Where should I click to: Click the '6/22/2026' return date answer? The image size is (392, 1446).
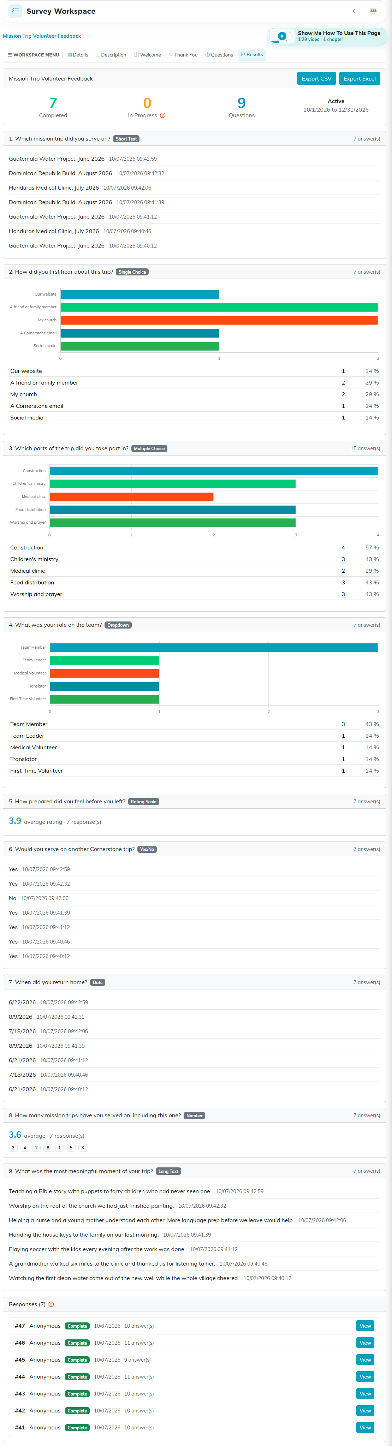click(22, 1002)
